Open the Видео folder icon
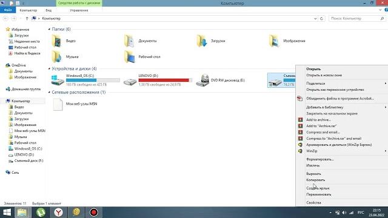The image size is (388, 218). (x=56, y=41)
